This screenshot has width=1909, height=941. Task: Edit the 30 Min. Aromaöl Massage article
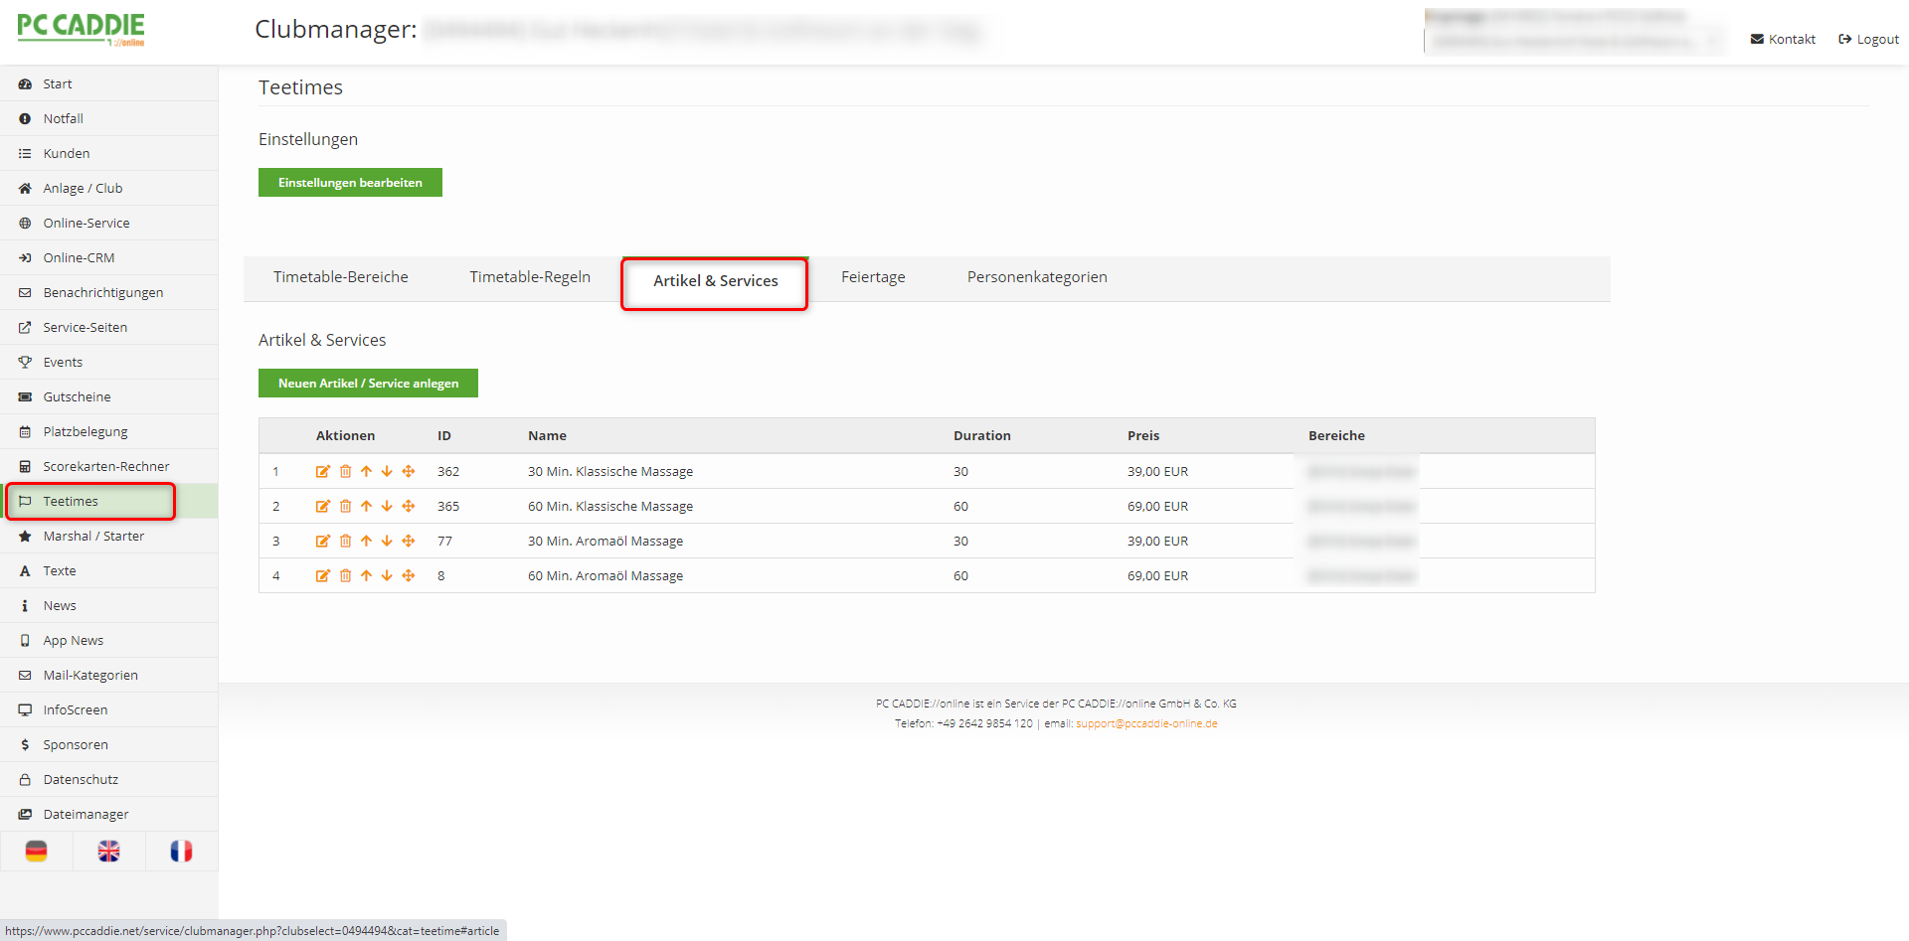pos(322,542)
